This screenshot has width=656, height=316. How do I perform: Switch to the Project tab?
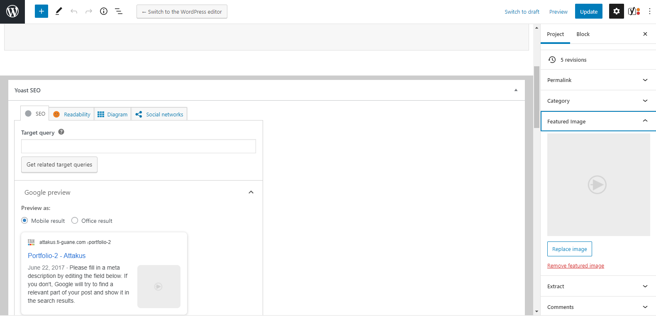tap(555, 34)
